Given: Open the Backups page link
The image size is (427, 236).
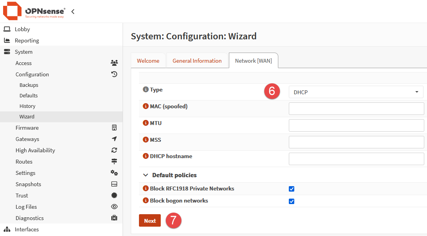Looking at the screenshot, I should pyautogui.click(x=29, y=85).
